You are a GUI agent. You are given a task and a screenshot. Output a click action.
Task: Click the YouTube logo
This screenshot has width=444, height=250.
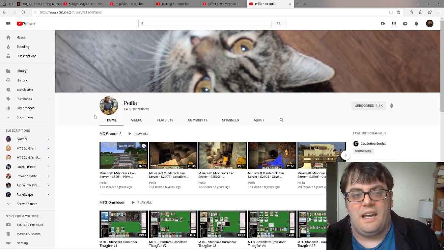(26, 24)
